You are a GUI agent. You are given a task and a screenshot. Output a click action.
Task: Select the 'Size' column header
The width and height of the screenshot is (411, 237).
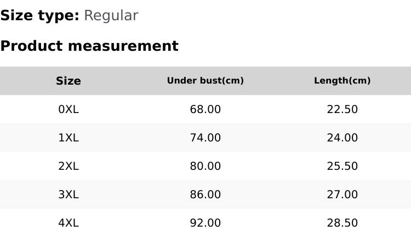pos(68,81)
